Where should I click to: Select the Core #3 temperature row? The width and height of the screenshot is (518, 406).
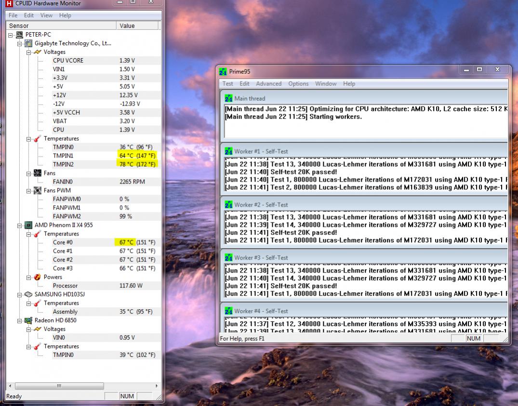click(106, 268)
